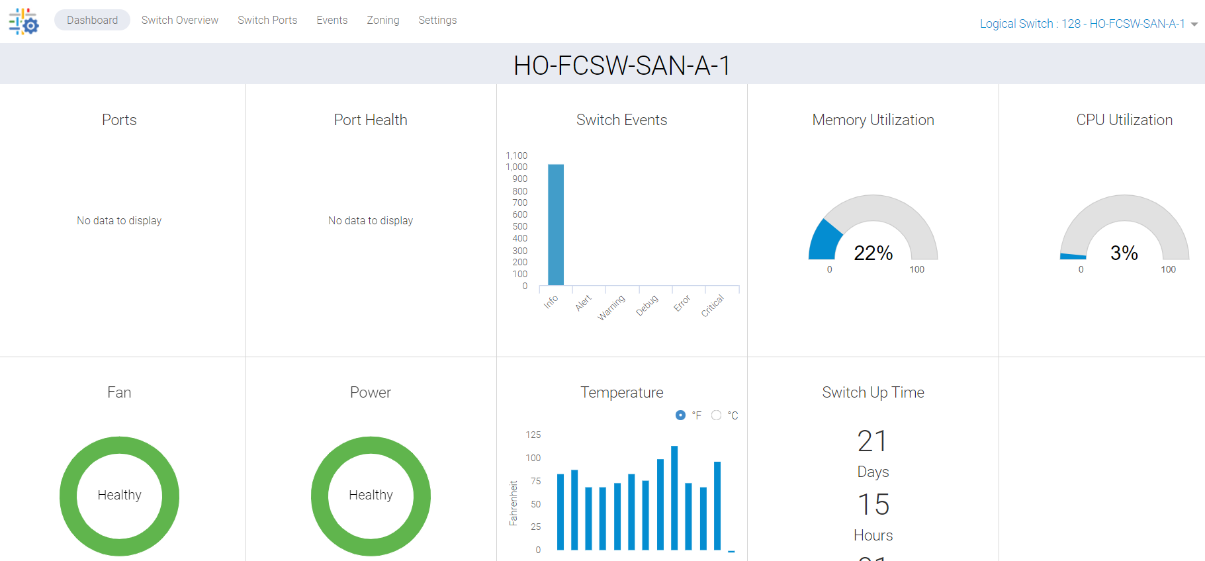
Task: Click the tallest temperature chart bar
Action: click(674, 497)
